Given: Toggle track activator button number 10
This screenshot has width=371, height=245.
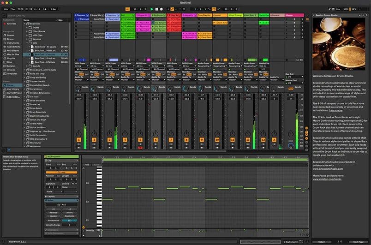Looking at the screenshot, I should tap(217, 140).
